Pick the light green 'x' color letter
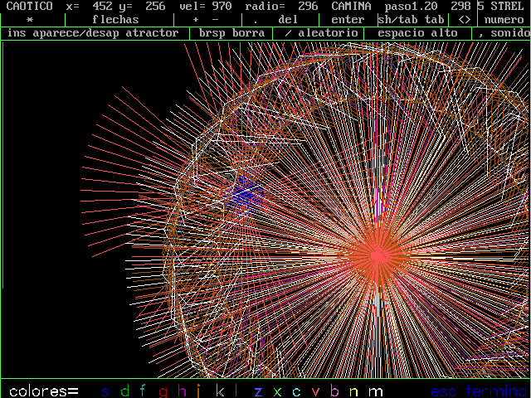Image resolution: width=531 pixels, height=398 pixels. point(277,392)
